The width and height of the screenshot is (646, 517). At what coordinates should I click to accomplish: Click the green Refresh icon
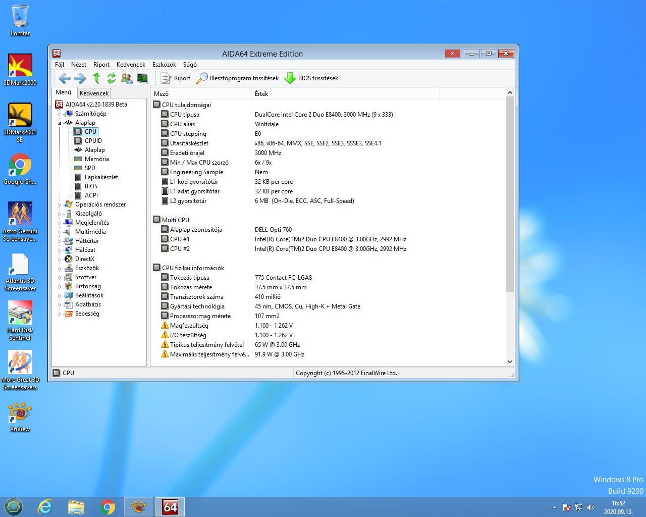pos(112,78)
